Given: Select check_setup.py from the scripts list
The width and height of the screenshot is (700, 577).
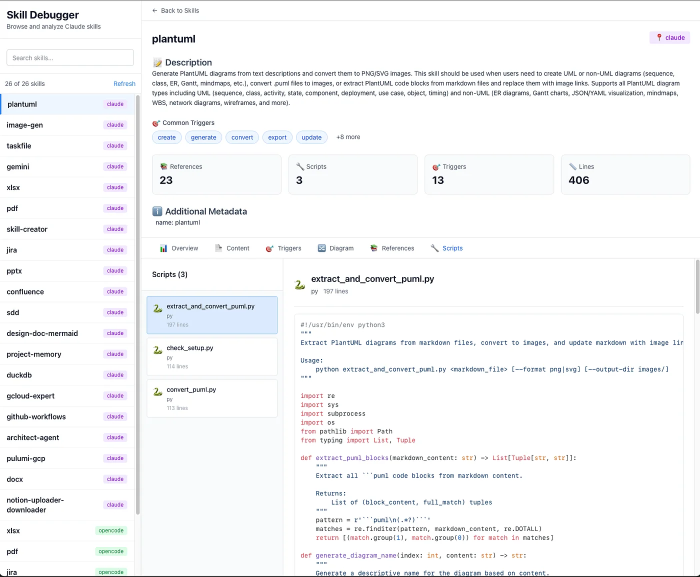Looking at the screenshot, I should tap(211, 356).
